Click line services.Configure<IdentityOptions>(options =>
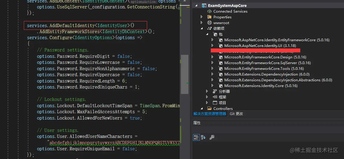 coord(85,38)
